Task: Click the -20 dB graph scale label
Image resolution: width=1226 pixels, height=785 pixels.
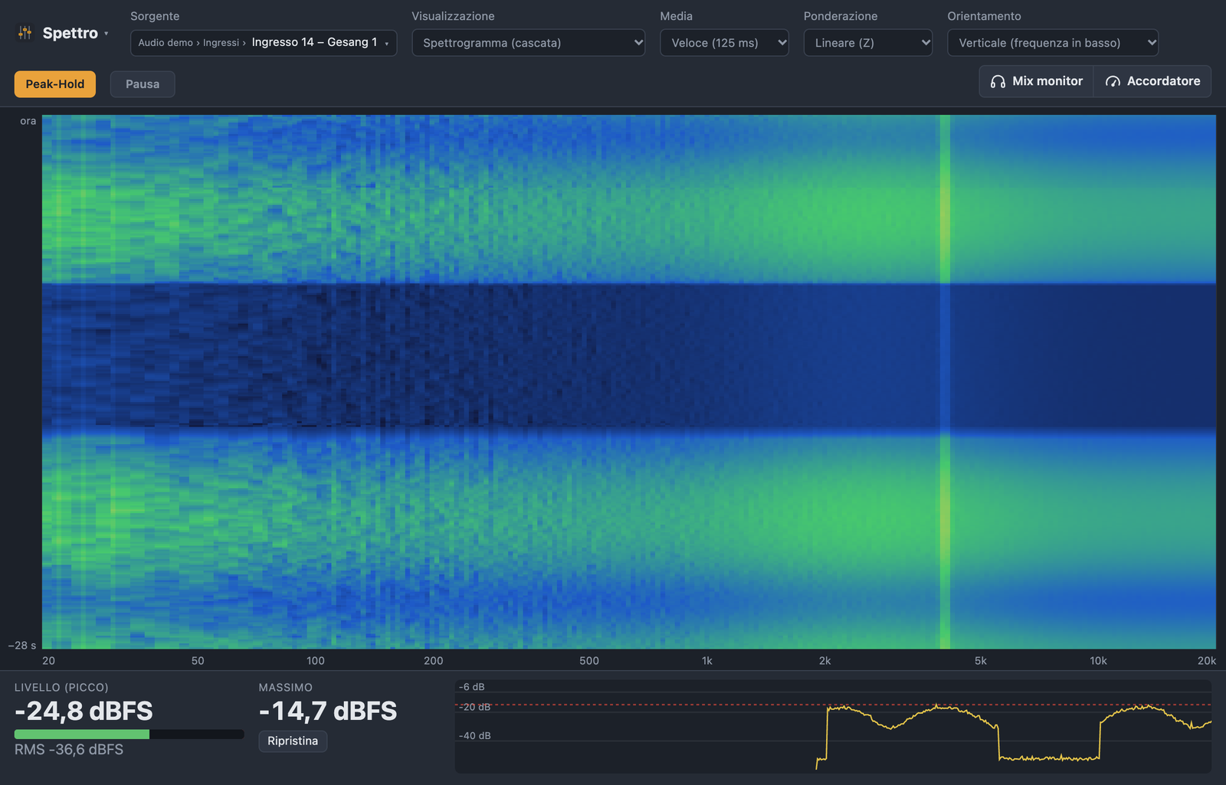Action: [x=474, y=707]
